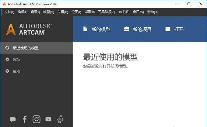Click the robot mascot icon
The image size is (207, 127).
point(60,119)
